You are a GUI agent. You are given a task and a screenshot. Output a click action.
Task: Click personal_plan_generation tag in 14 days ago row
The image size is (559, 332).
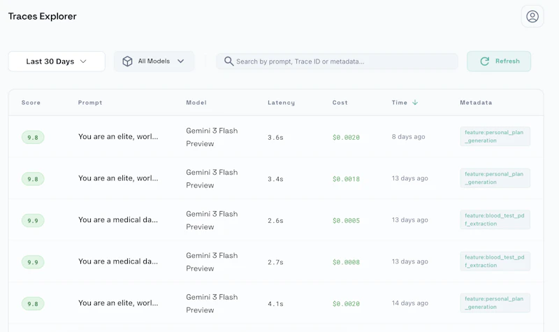pyautogui.click(x=495, y=303)
